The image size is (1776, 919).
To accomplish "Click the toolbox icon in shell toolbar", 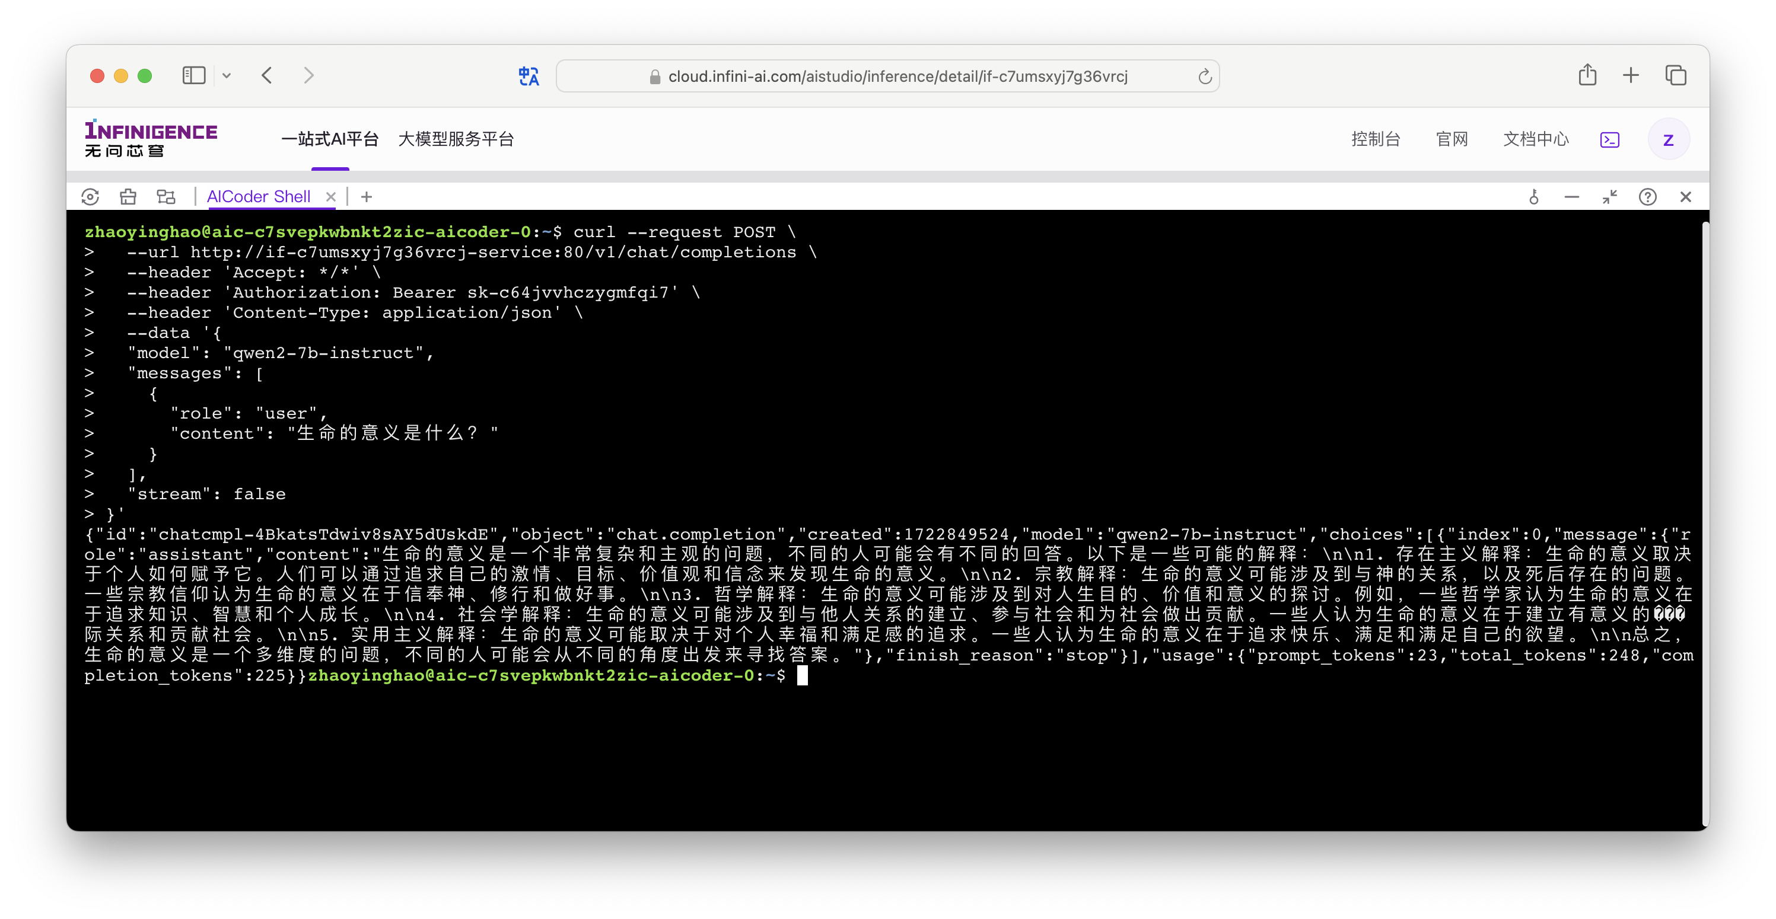I will click(128, 197).
